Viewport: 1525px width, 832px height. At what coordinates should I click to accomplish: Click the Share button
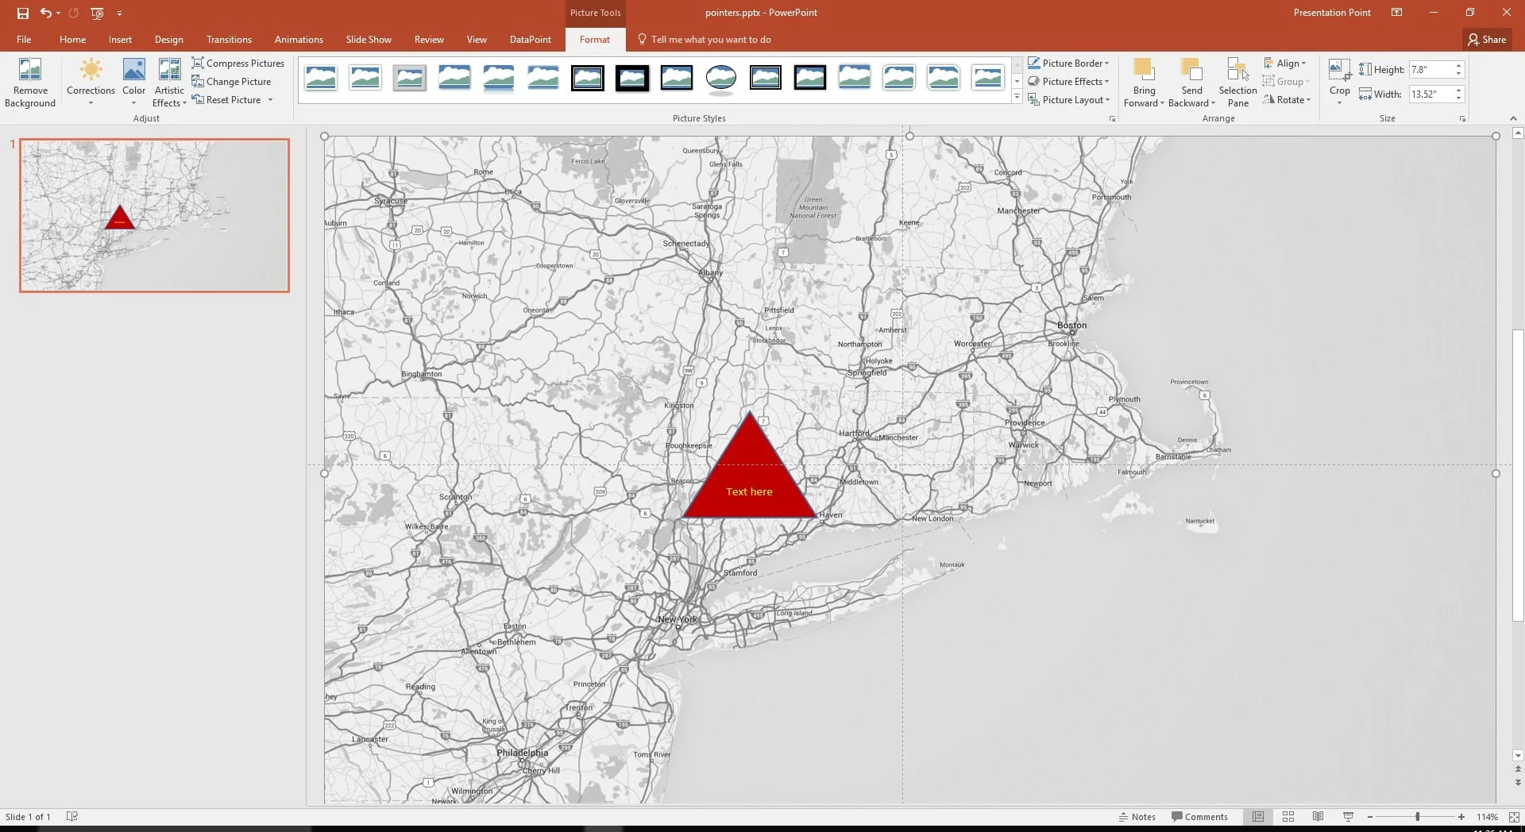pyautogui.click(x=1486, y=40)
